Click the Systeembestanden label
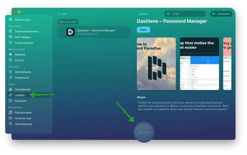Screen dimensions: 247x155 pos(27,31)
